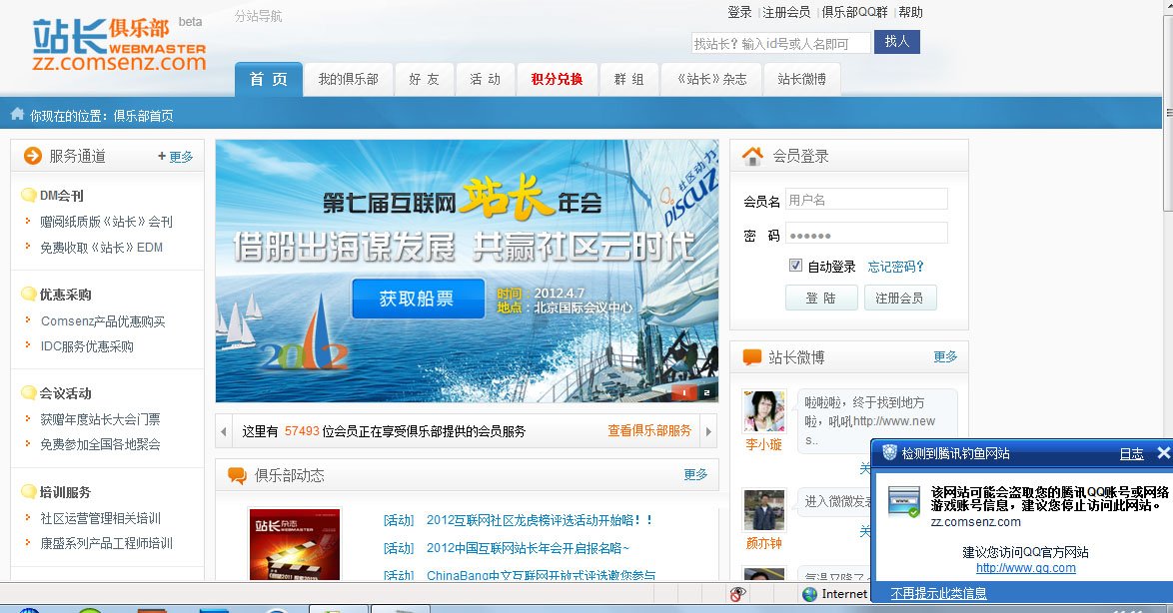Open 赠阅纸质版《站长》会刊 link

pyautogui.click(x=106, y=222)
